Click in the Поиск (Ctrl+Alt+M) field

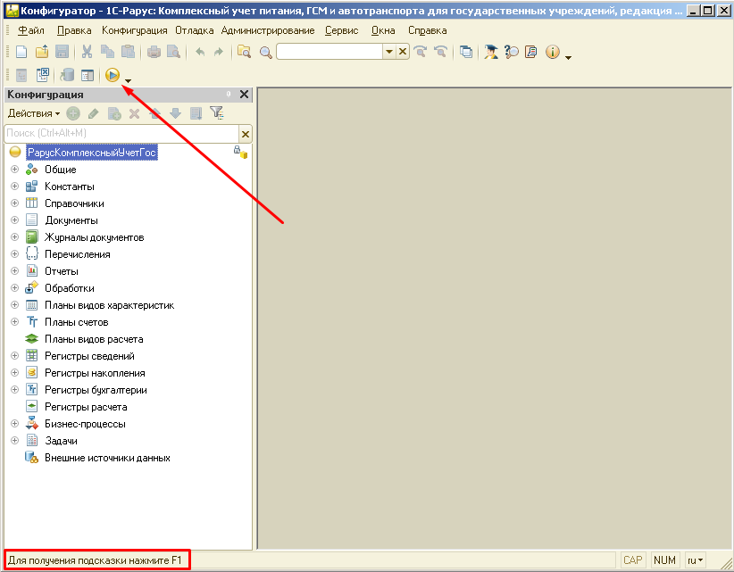click(x=121, y=133)
